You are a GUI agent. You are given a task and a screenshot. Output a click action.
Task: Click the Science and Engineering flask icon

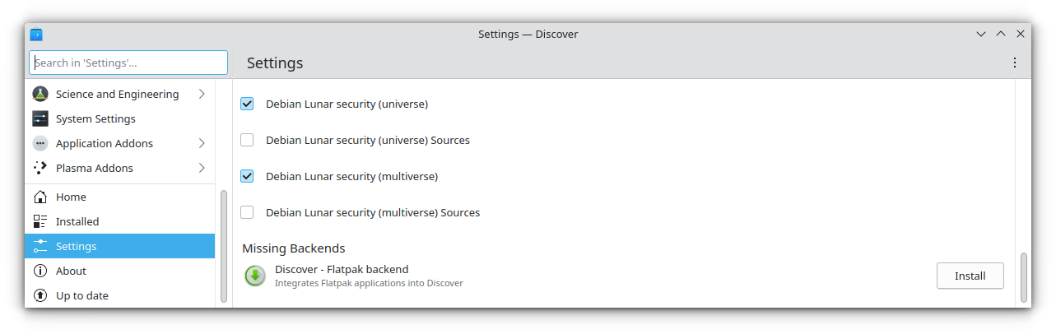(40, 94)
